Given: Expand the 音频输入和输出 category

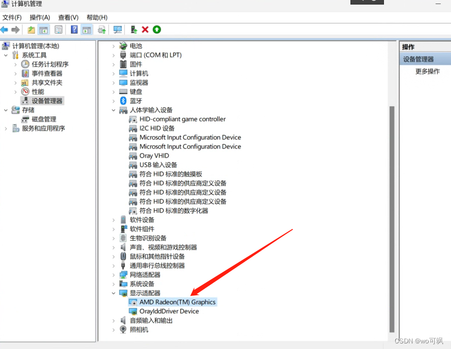Looking at the screenshot, I should [x=114, y=321].
